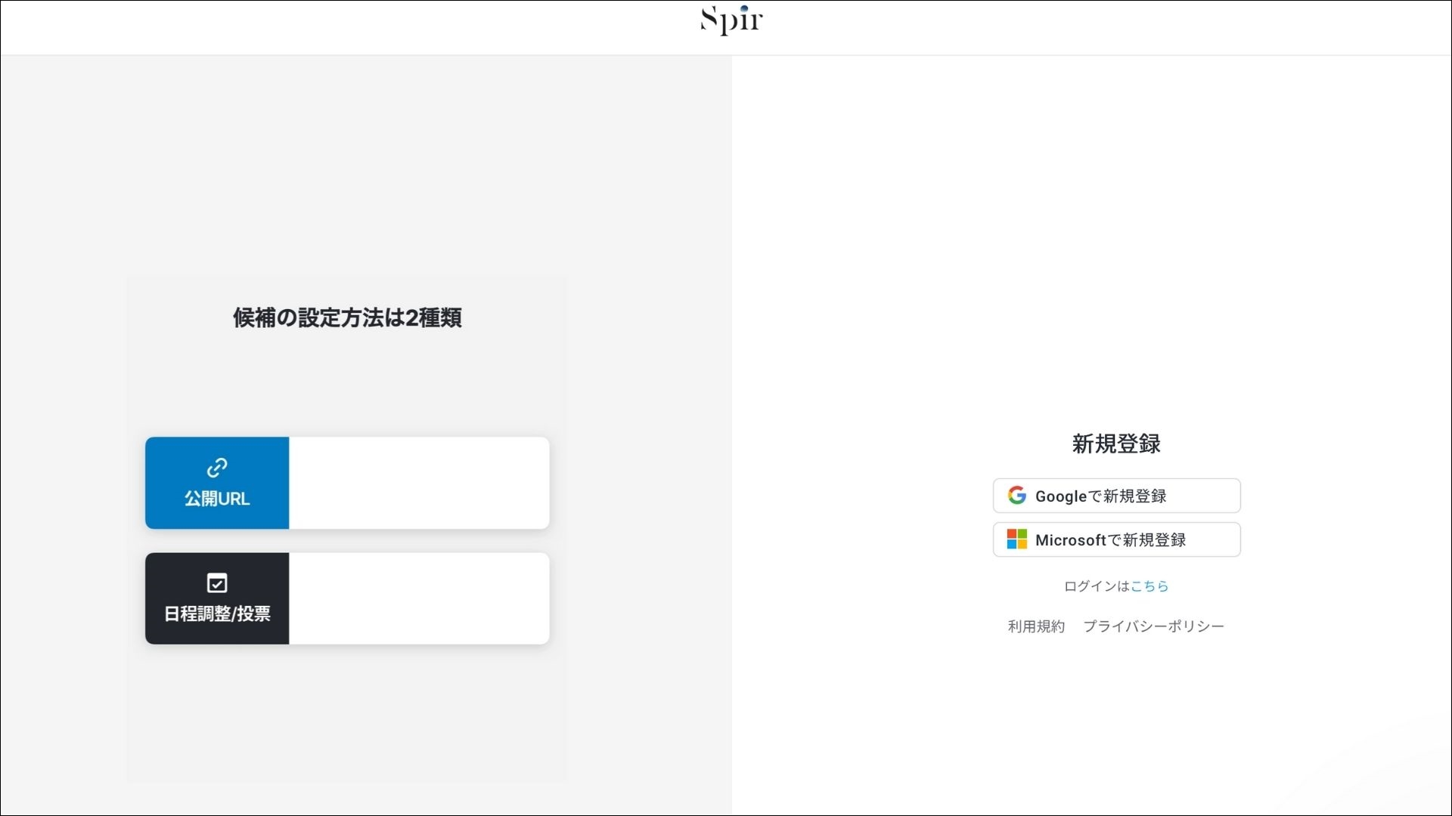Click the white panel beside 公開URL tile

418,483
